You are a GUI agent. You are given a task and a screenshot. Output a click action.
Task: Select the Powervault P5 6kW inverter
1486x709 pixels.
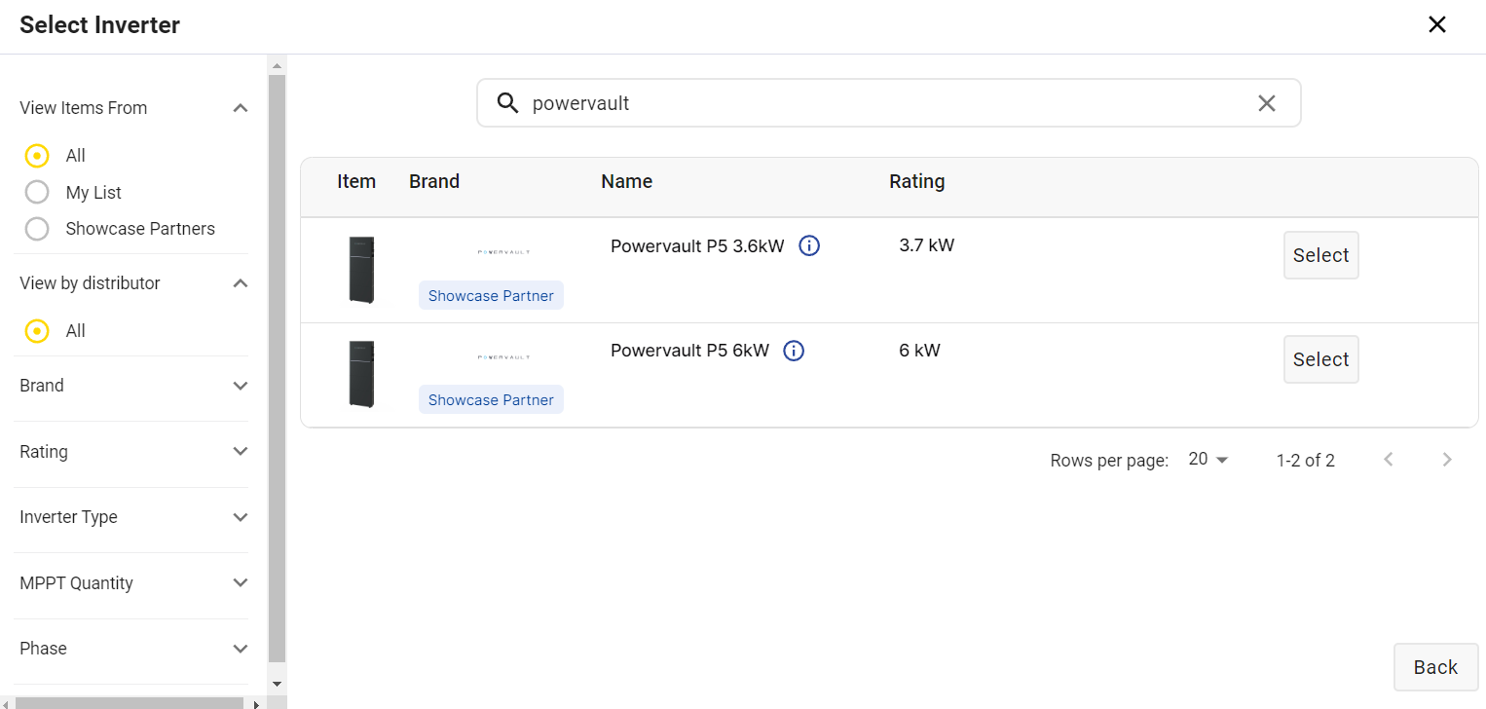[x=1320, y=359]
